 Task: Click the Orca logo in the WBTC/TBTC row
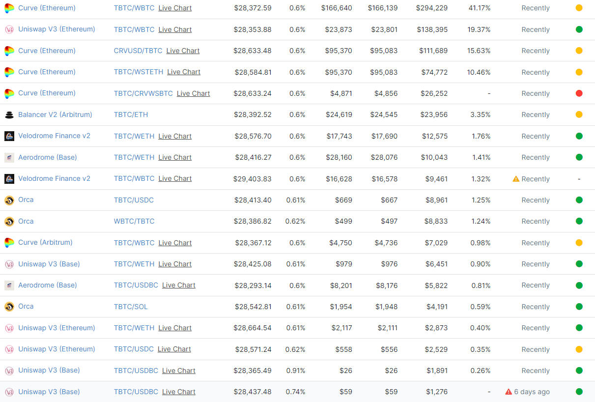click(9, 221)
